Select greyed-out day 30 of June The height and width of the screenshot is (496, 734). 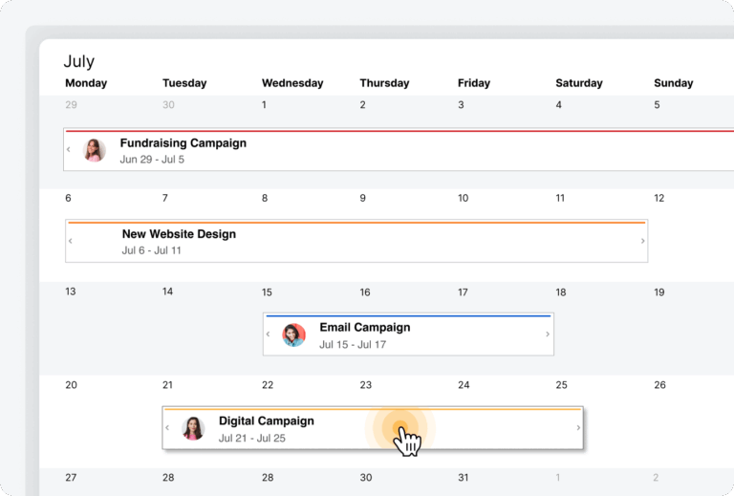168,105
